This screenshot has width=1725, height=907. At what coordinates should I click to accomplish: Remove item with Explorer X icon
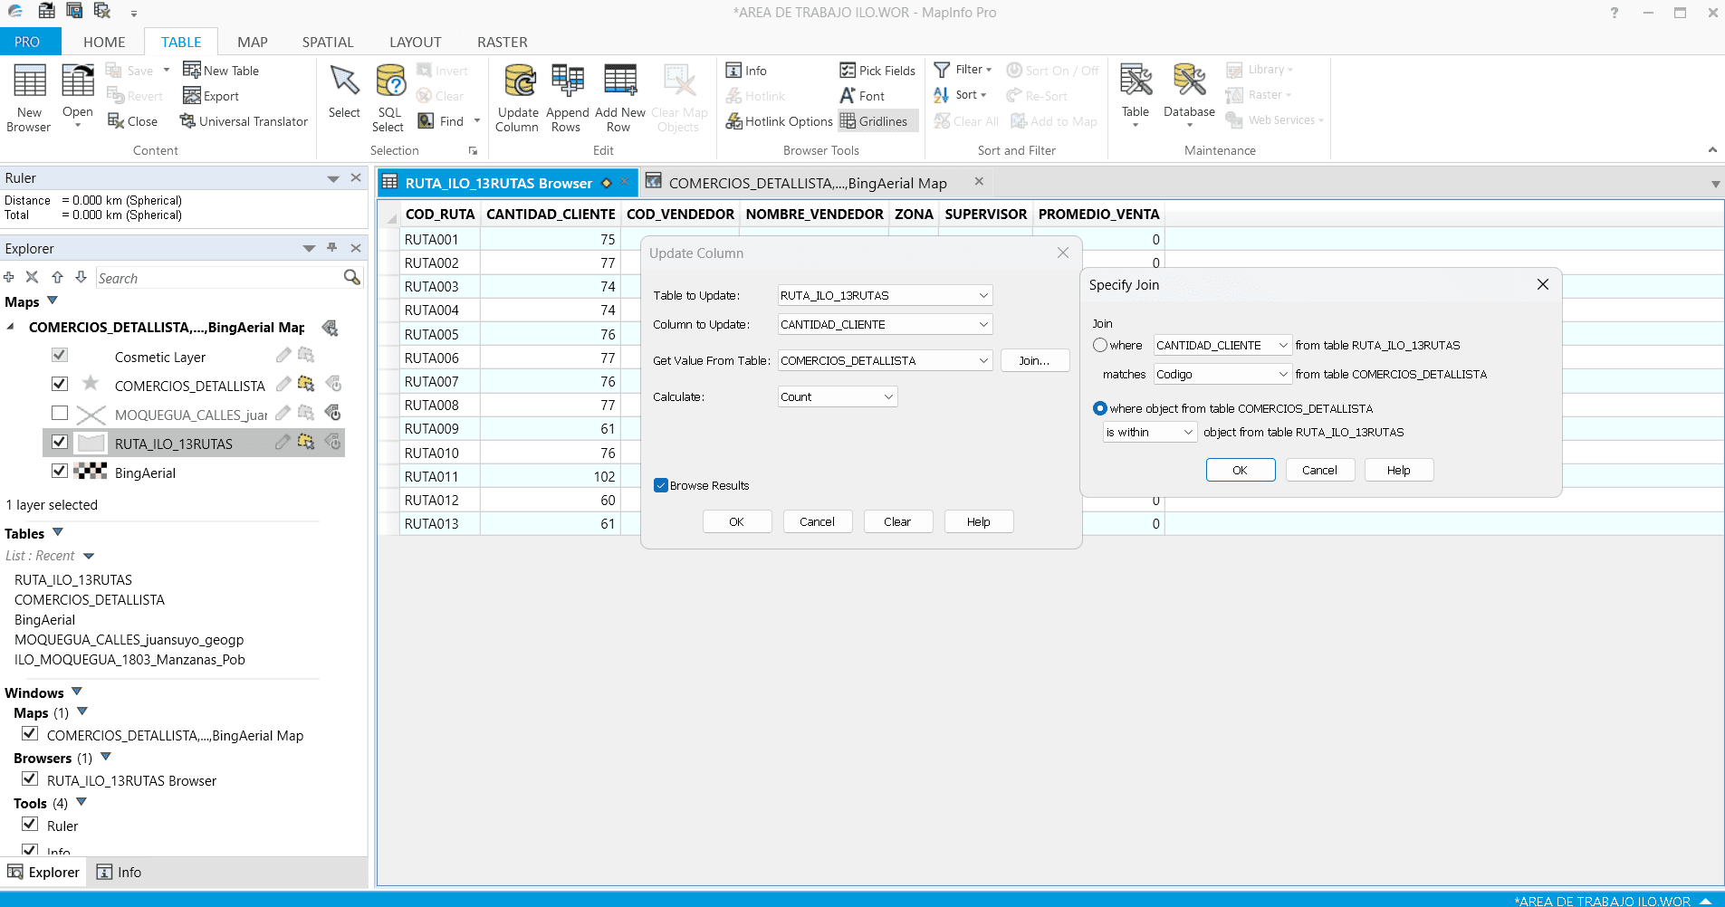pyautogui.click(x=32, y=277)
